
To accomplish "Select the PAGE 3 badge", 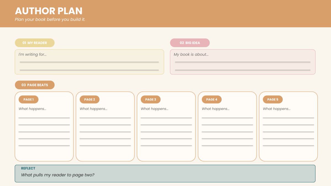I will [151, 99].
